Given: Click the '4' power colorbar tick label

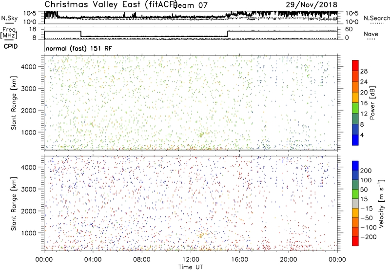Looking at the screenshot, I should pyautogui.click(x=362, y=135).
